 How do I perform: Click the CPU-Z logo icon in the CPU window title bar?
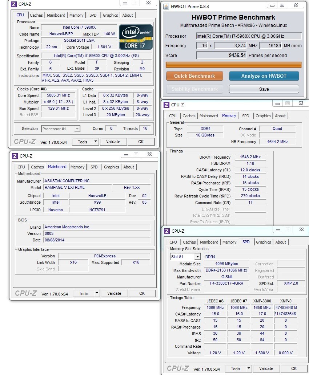point(14,4)
